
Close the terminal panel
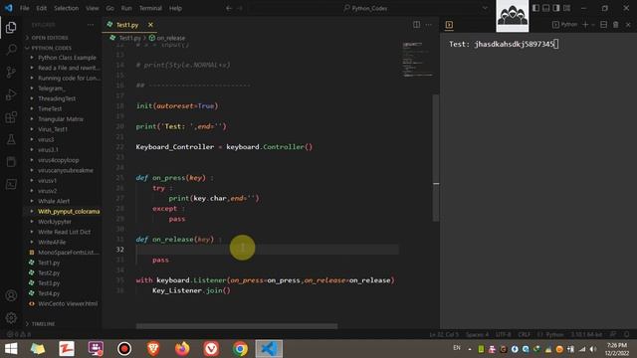(x=628, y=25)
